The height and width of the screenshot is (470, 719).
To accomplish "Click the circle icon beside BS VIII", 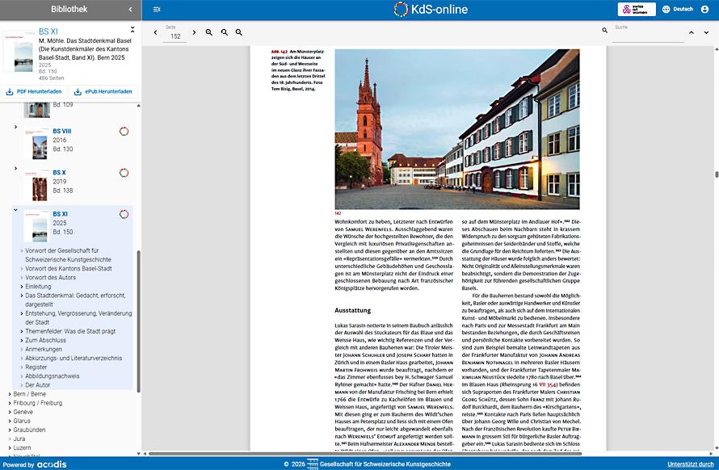I will 124,131.
